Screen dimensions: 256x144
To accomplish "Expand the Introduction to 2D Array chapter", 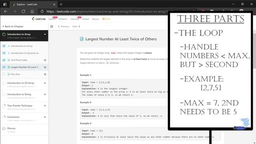I will [x=45, y=83].
